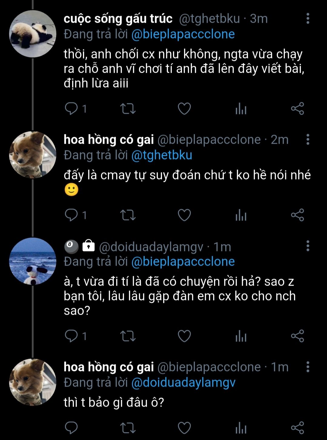327x440 pixels.
Task: Like the first hoa hồng có gai reply
Action: pyautogui.click(x=184, y=215)
